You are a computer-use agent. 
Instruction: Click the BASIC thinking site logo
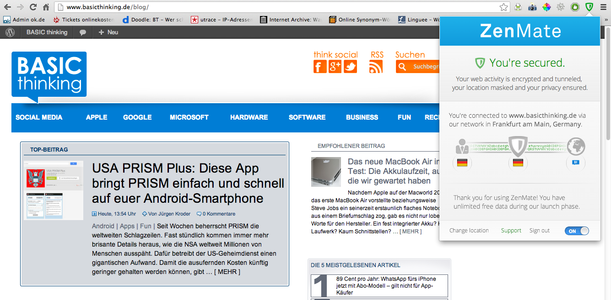(x=49, y=76)
